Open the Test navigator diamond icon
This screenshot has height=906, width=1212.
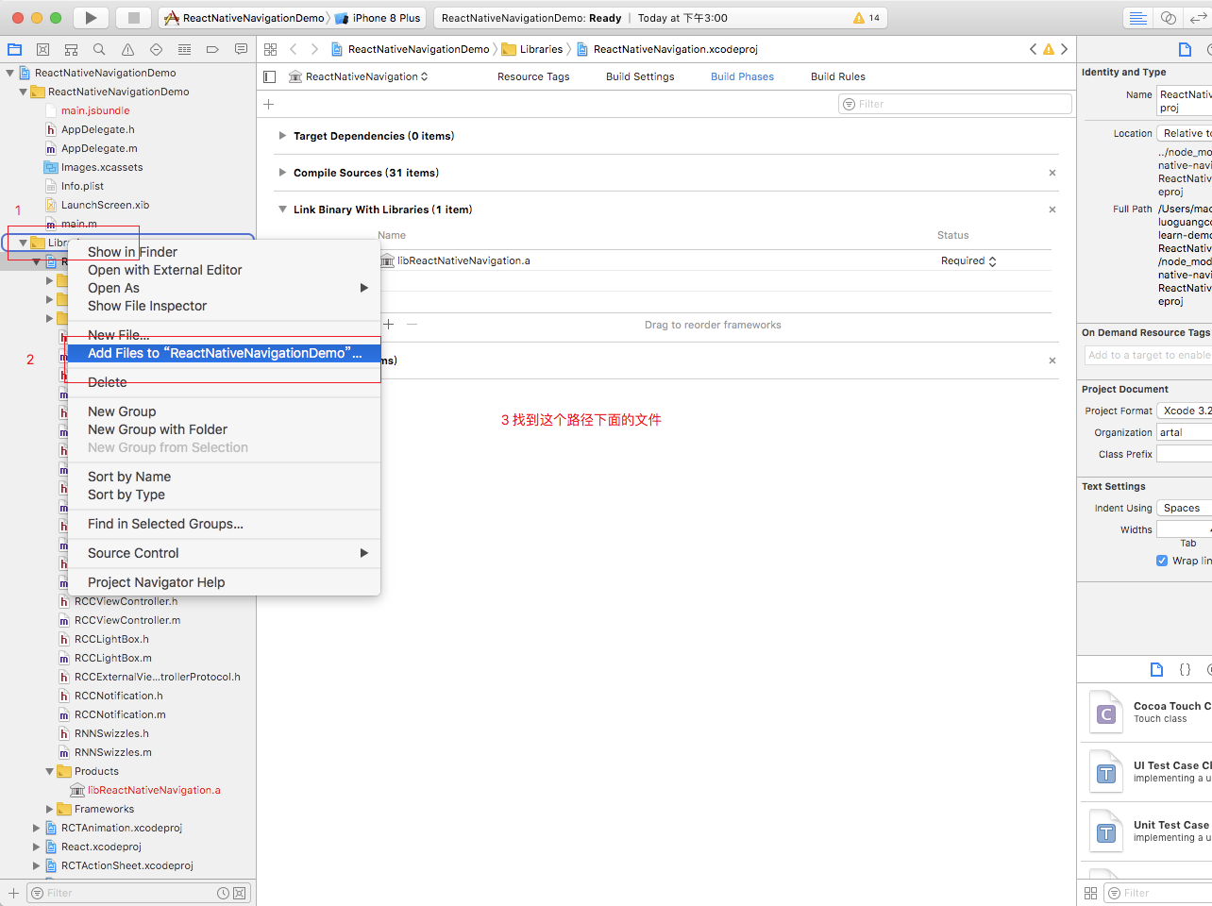coord(156,49)
